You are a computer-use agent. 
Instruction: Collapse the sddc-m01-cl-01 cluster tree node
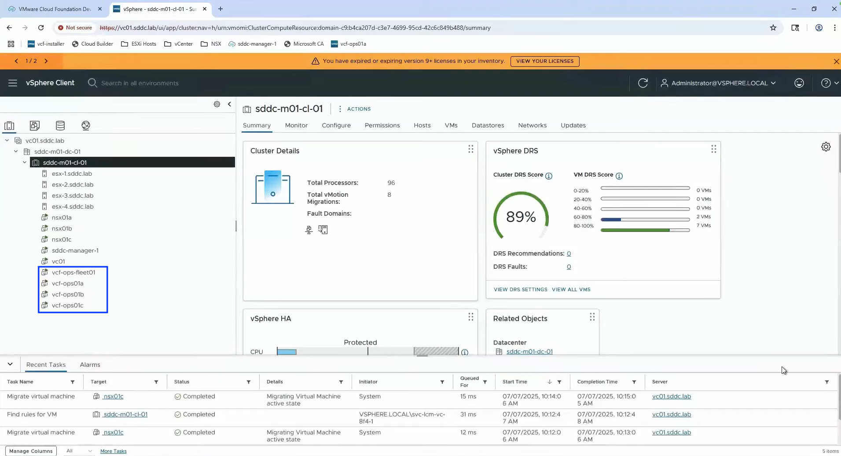(x=25, y=163)
